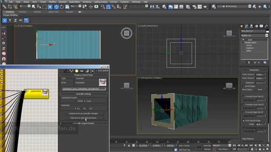Open Select by Name tool

pyautogui.click(x=39, y=7)
